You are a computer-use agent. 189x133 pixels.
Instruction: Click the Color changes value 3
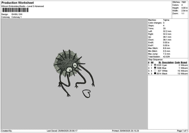tap(164, 23)
